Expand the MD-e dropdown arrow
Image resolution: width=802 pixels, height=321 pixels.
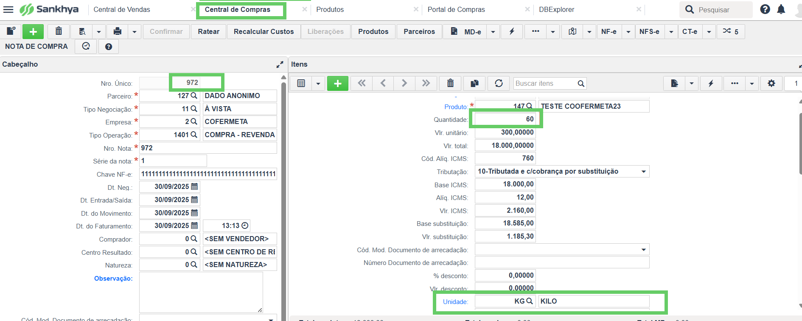coord(493,31)
